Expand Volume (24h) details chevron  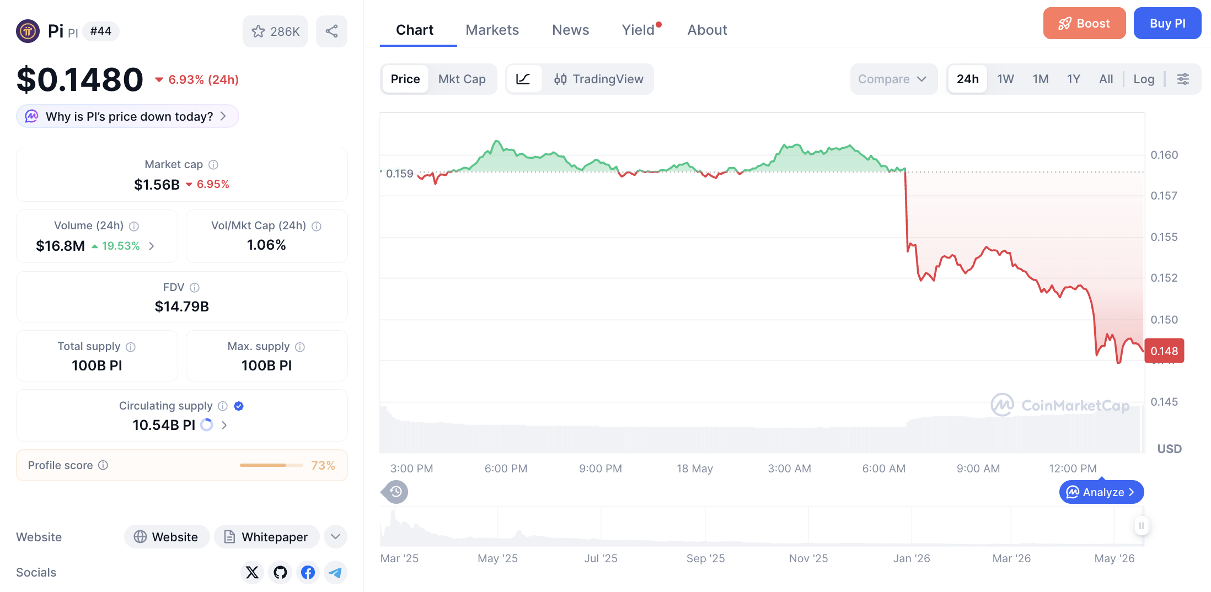[x=152, y=246]
